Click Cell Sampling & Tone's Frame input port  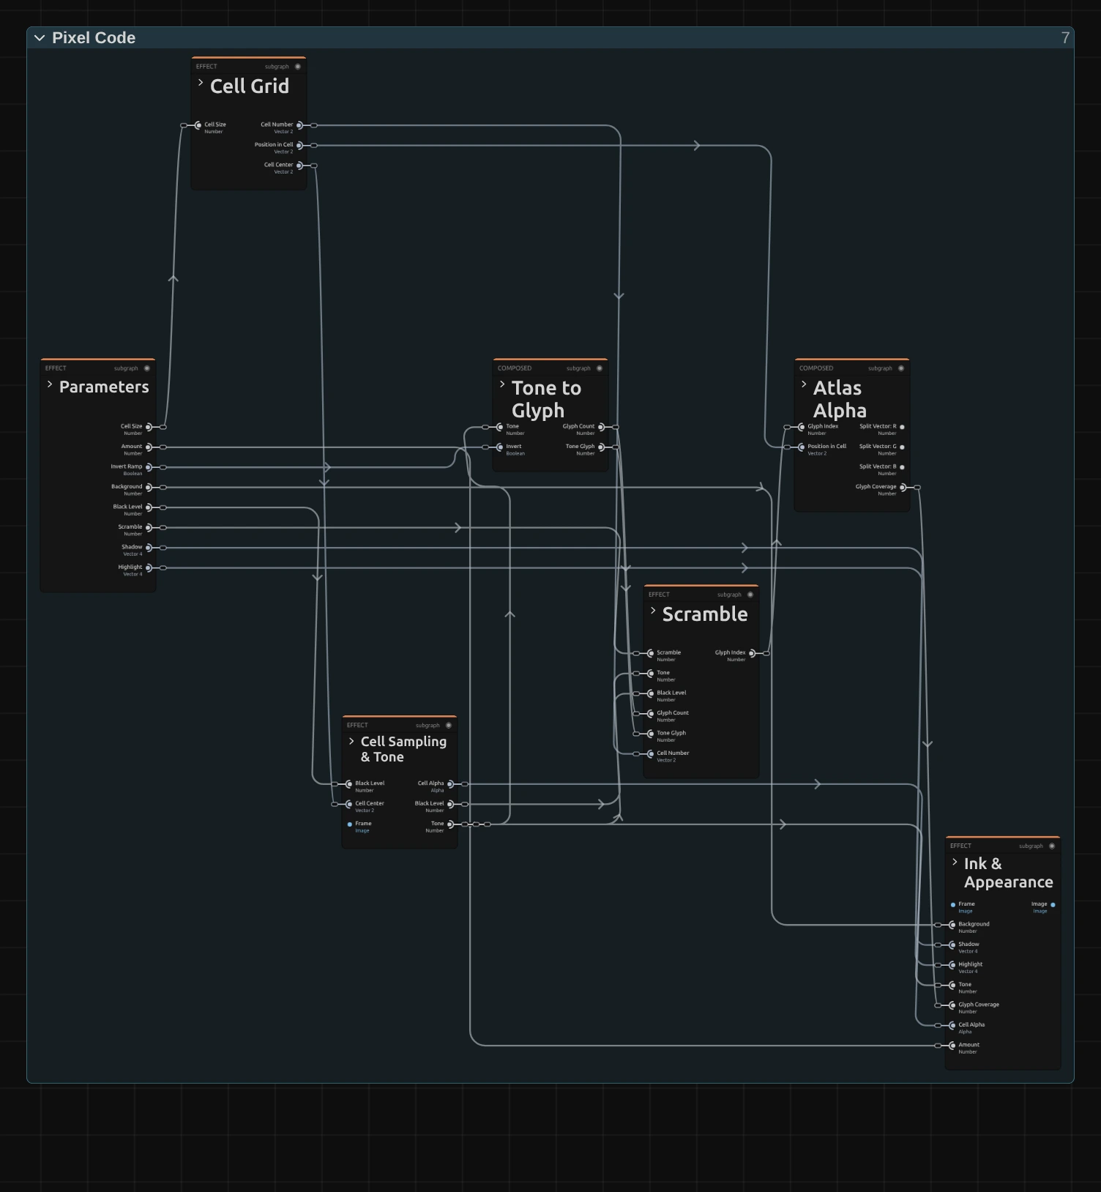pos(350,824)
